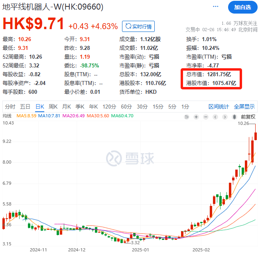Viewport: 260px width, 253px height.
Task: Click the chart undo/reset arrow icon
Action: pos(187,117)
